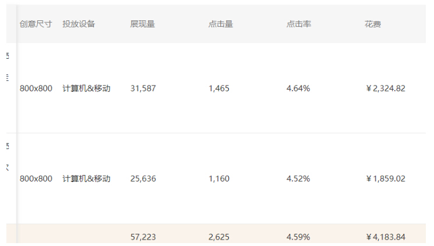Select the 31,587 impressions cell
This screenshot has width=434, height=246.
[143, 88]
